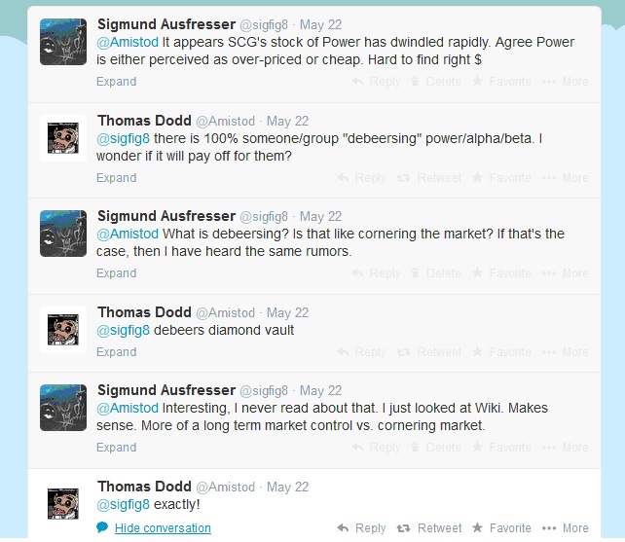The width and height of the screenshot is (625, 542).
Task: Expand the tweet about SCG's stock of Power
Action: [x=116, y=82]
